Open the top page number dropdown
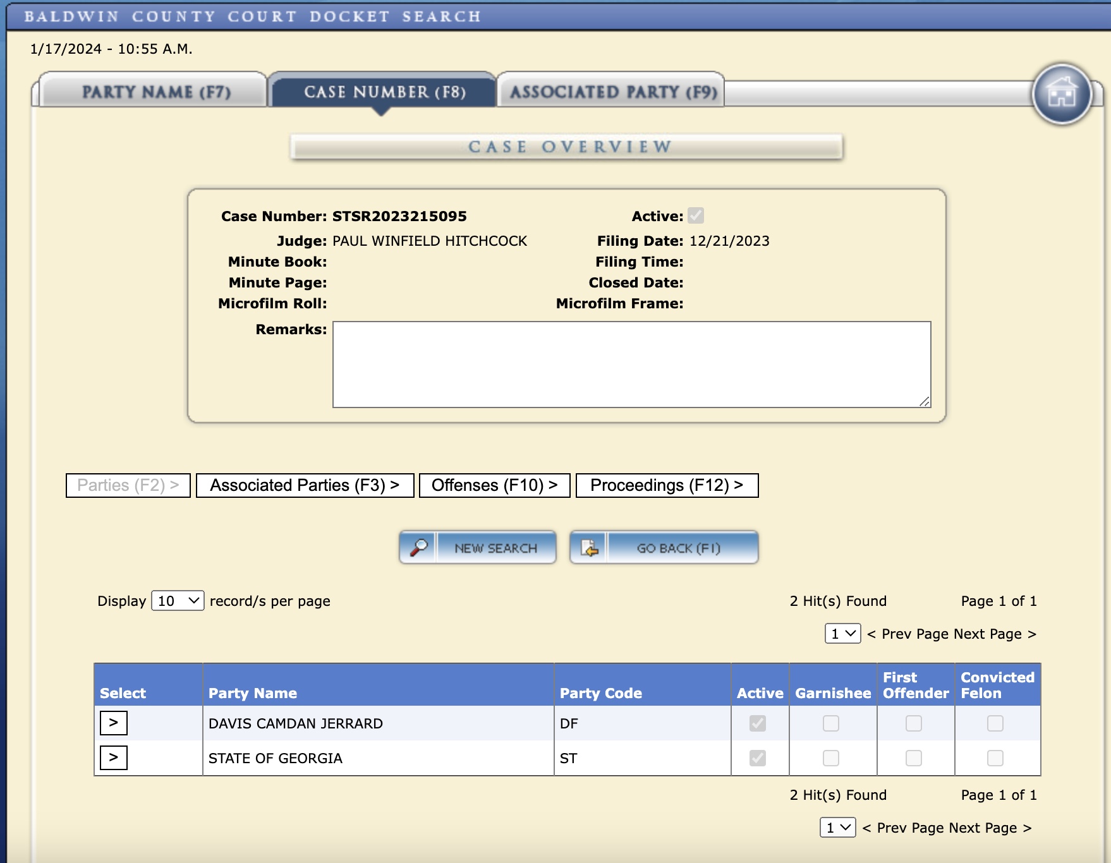1111x863 pixels. 842,634
